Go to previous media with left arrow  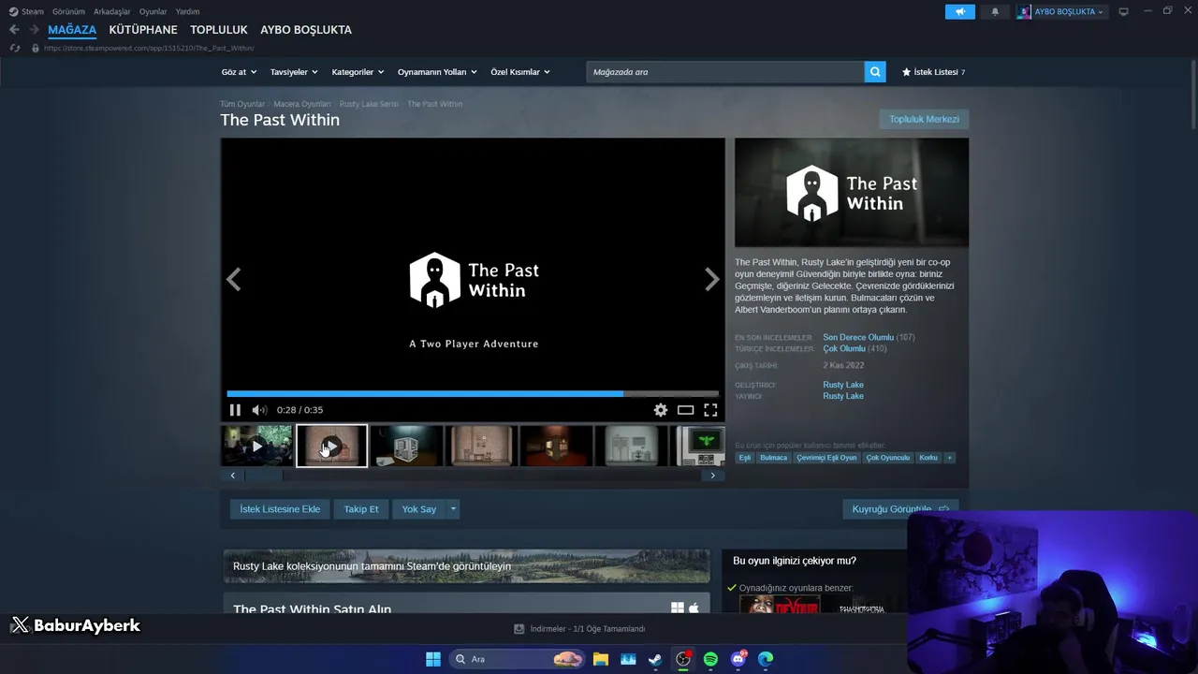(x=234, y=279)
